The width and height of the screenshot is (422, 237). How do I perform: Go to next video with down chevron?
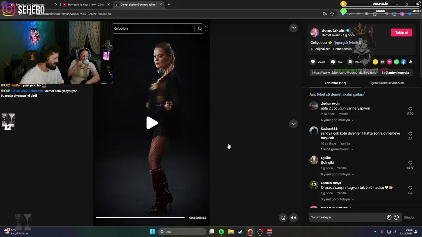[293, 124]
